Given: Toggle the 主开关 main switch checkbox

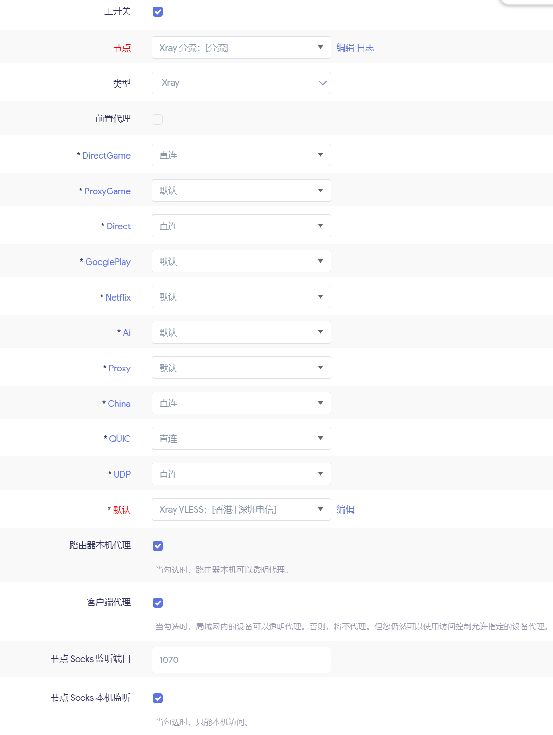Looking at the screenshot, I should pyautogui.click(x=158, y=12).
